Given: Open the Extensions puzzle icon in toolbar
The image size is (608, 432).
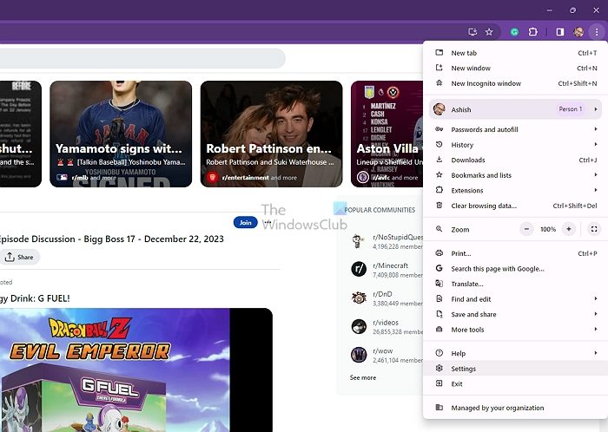Looking at the screenshot, I should tap(533, 32).
